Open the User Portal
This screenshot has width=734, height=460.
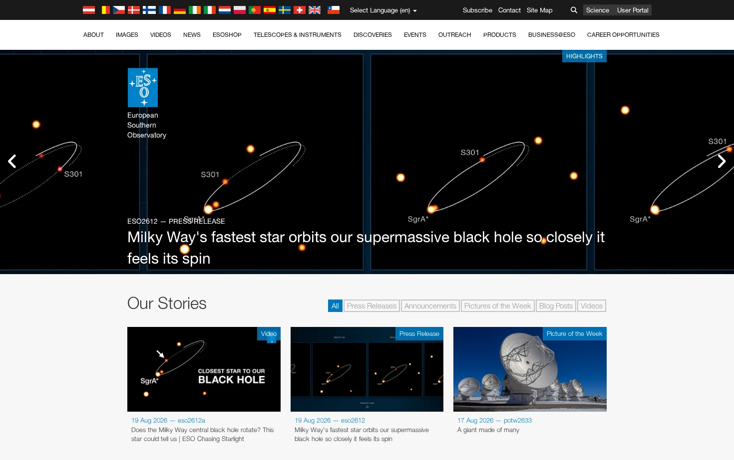coord(633,10)
